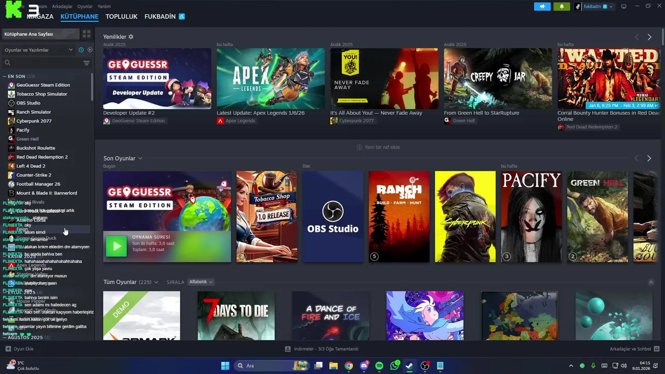Open 'Latest Update: Apex Legends 1/6/26' news link
665x374 pixels.
(260, 113)
